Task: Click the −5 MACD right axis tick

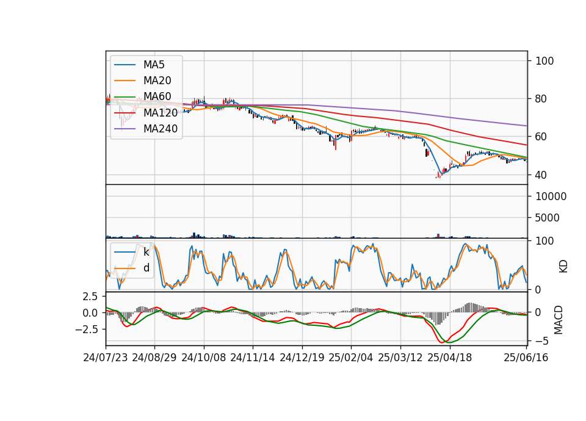Action: (x=542, y=341)
